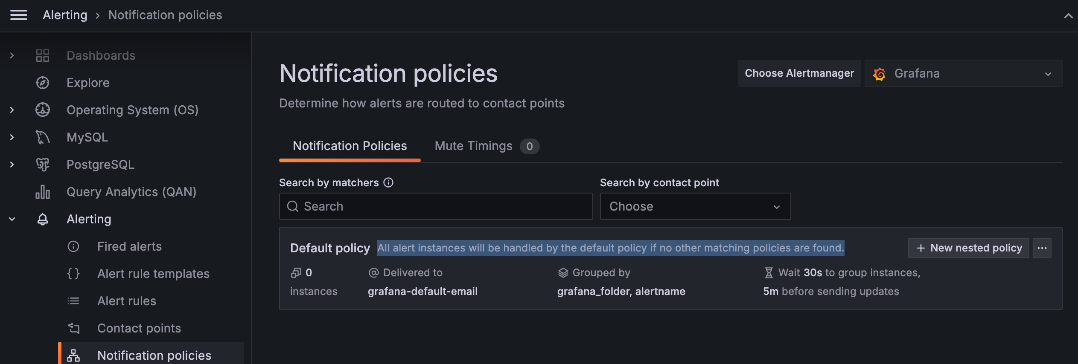Click the Alerting breadcrumb link
1078x364 pixels.
click(x=65, y=15)
